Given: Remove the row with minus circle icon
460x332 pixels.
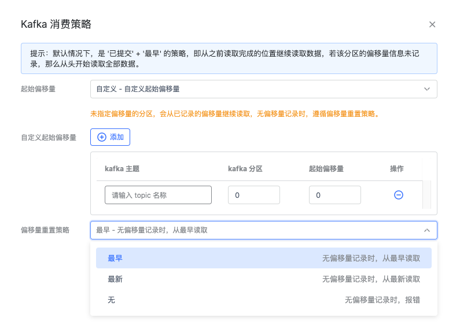Looking at the screenshot, I should 399,195.
